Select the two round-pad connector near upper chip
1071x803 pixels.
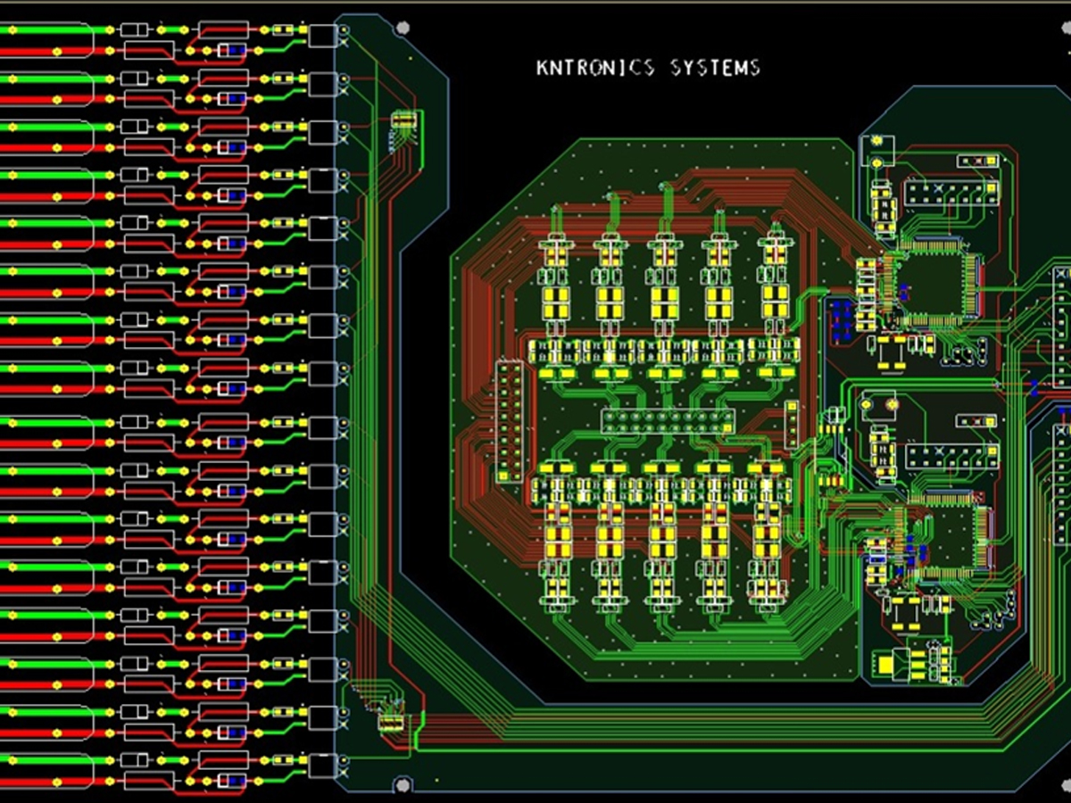877,152
